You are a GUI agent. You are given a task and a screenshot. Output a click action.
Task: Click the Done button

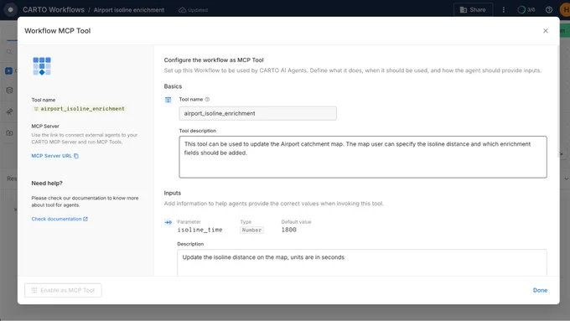[x=540, y=290]
